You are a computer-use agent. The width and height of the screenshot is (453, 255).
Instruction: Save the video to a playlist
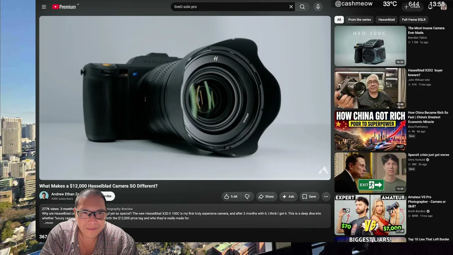(309, 197)
